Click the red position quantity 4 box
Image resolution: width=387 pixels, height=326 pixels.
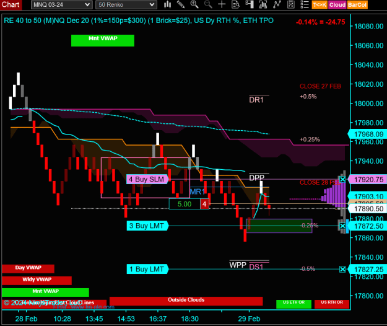coord(204,204)
